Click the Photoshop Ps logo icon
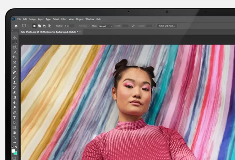Image resolution: width=235 pixels, height=160 pixels. [x=13, y=19]
